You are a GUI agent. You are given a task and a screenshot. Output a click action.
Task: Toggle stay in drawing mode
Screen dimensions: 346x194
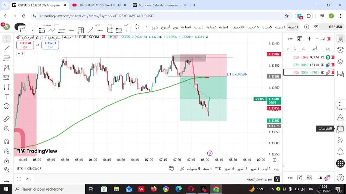tap(7, 151)
